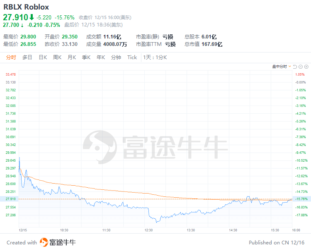311x251 pixels.
Task: Zoom out the chart with the minus icon
Action: (x=301, y=67)
